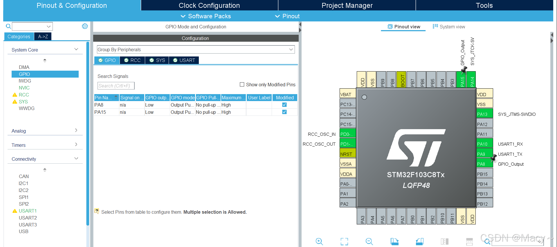The height and width of the screenshot is (247, 557).
Task: Collapse the System Core category
Action: click(76, 49)
